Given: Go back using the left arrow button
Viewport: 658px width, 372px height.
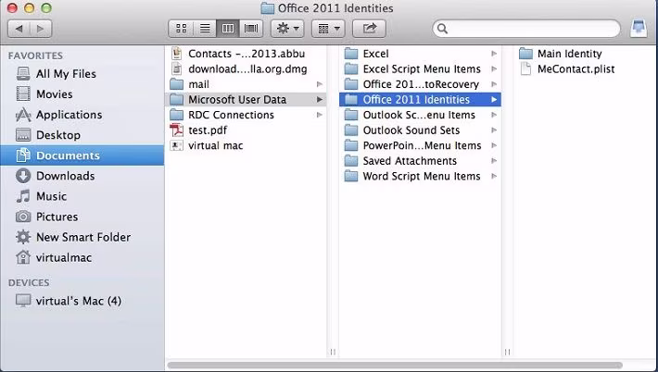Looking at the screenshot, I should tap(19, 29).
